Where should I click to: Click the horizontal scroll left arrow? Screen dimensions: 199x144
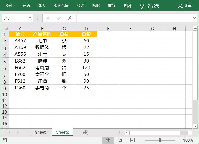[x=127, y=133]
